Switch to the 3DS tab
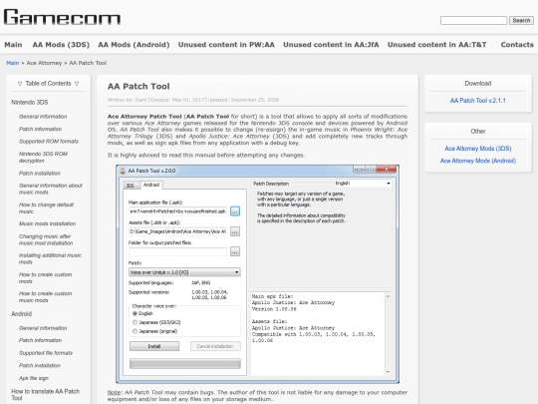Screen dimensions: 538x404 pos(132,186)
